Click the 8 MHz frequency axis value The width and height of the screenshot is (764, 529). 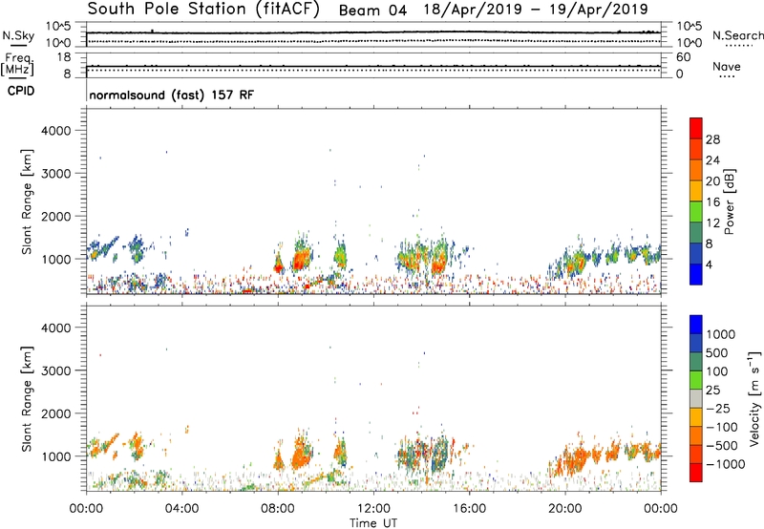click(x=67, y=74)
